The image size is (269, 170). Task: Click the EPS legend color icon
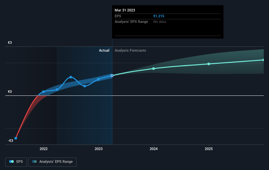coord(11,161)
